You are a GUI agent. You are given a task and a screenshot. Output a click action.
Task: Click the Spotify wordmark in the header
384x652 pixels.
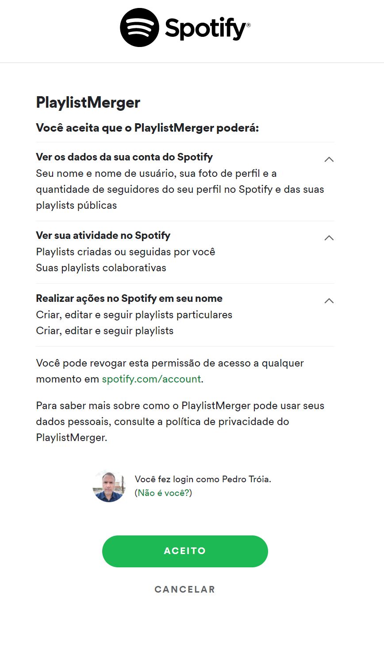207,29
